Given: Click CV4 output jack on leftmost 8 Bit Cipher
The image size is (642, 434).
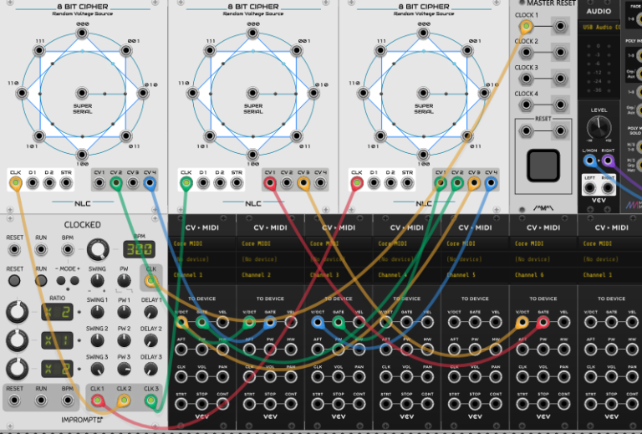Looking at the screenshot, I should click(x=150, y=182).
